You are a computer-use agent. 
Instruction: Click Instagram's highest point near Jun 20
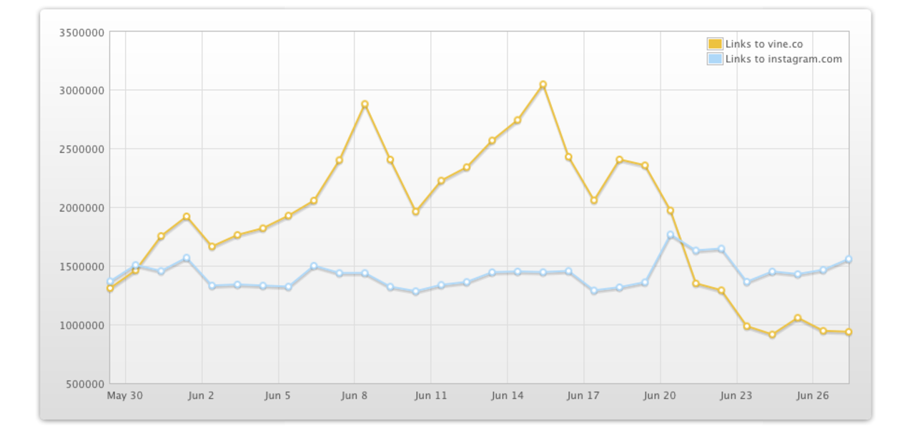[x=671, y=235]
